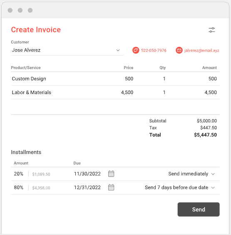
Task: Click the second gray window control dot
Action: pyautogui.click(x=20, y=10)
